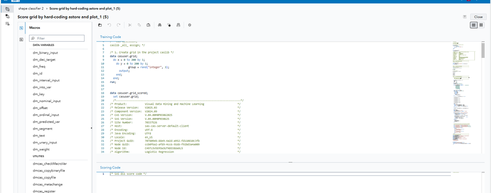Select the Macros panel icon
The height and width of the screenshot is (193, 491).
[x=21, y=28]
